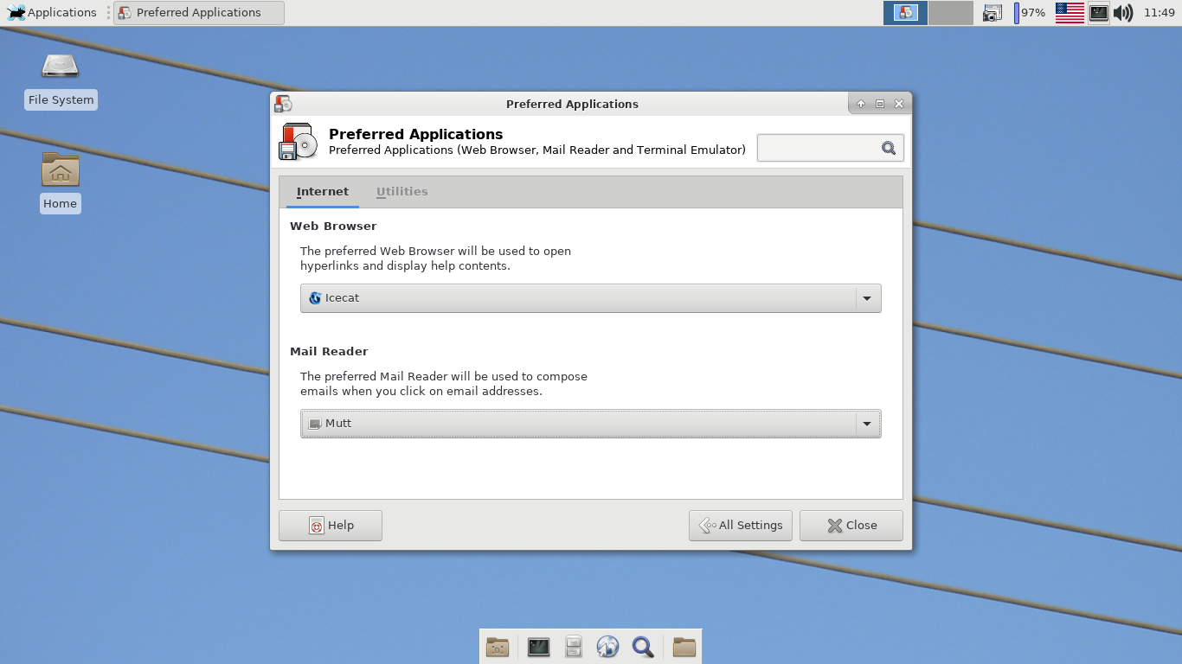Click the Close button in the dialog
1182x664 pixels.
click(x=851, y=526)
